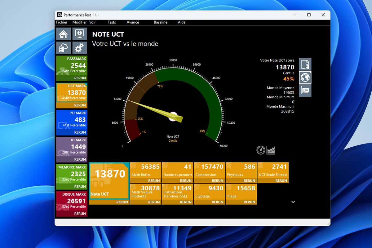Screen dimensions: 372x248
Task: Select the Nombres premiers 41 result tile
Action: click(x=177, y=170)
